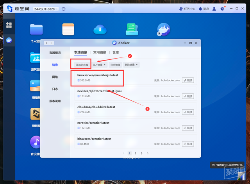Open system settings gear icon
Image resolution: width=250 pixels, height=184 pixels.
[222, 9]
